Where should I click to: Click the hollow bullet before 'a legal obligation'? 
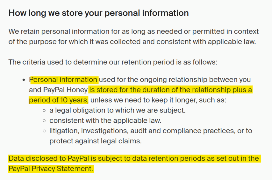[44, 111]
